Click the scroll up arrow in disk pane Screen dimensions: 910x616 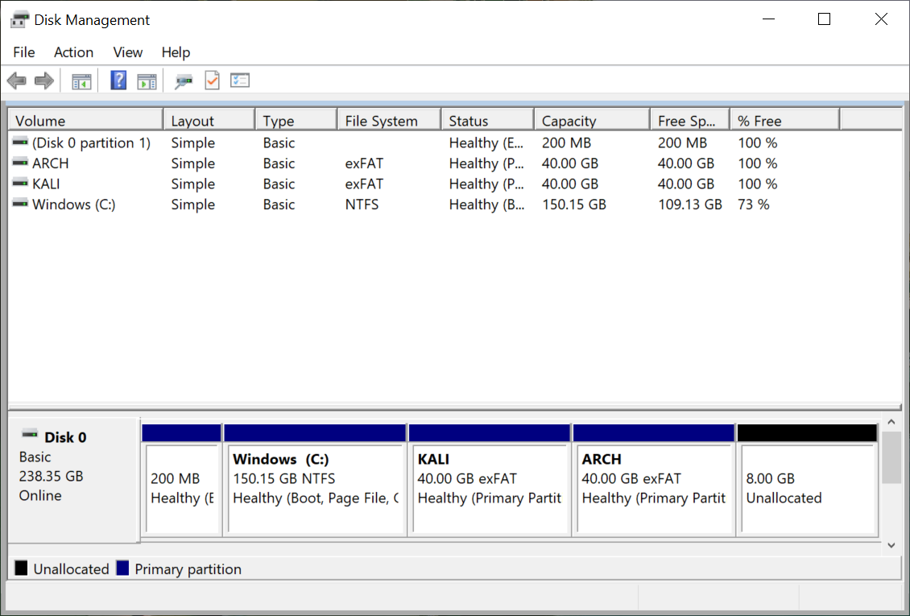[891, 422]
